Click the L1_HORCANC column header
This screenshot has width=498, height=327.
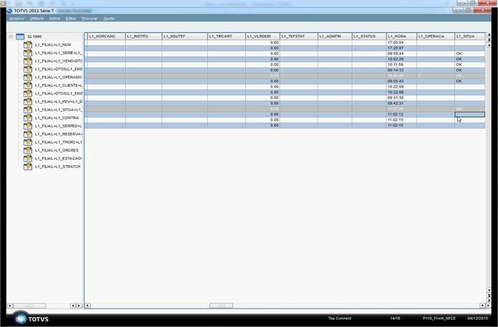click(106, 36)
